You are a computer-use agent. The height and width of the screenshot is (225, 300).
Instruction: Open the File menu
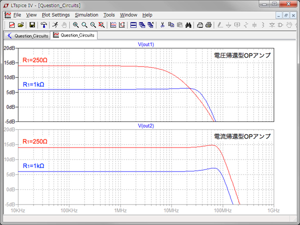[x=17, y=15]
